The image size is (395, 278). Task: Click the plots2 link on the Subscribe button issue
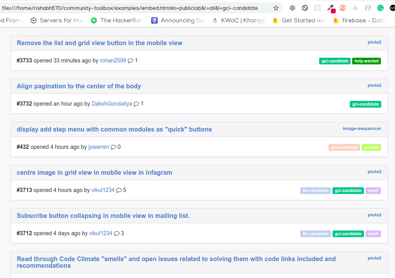click(x=374, y=215)
